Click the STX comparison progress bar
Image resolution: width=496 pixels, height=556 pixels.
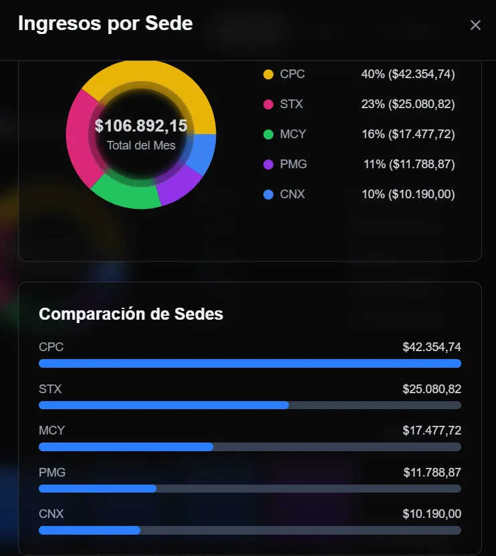pos(250,405)
